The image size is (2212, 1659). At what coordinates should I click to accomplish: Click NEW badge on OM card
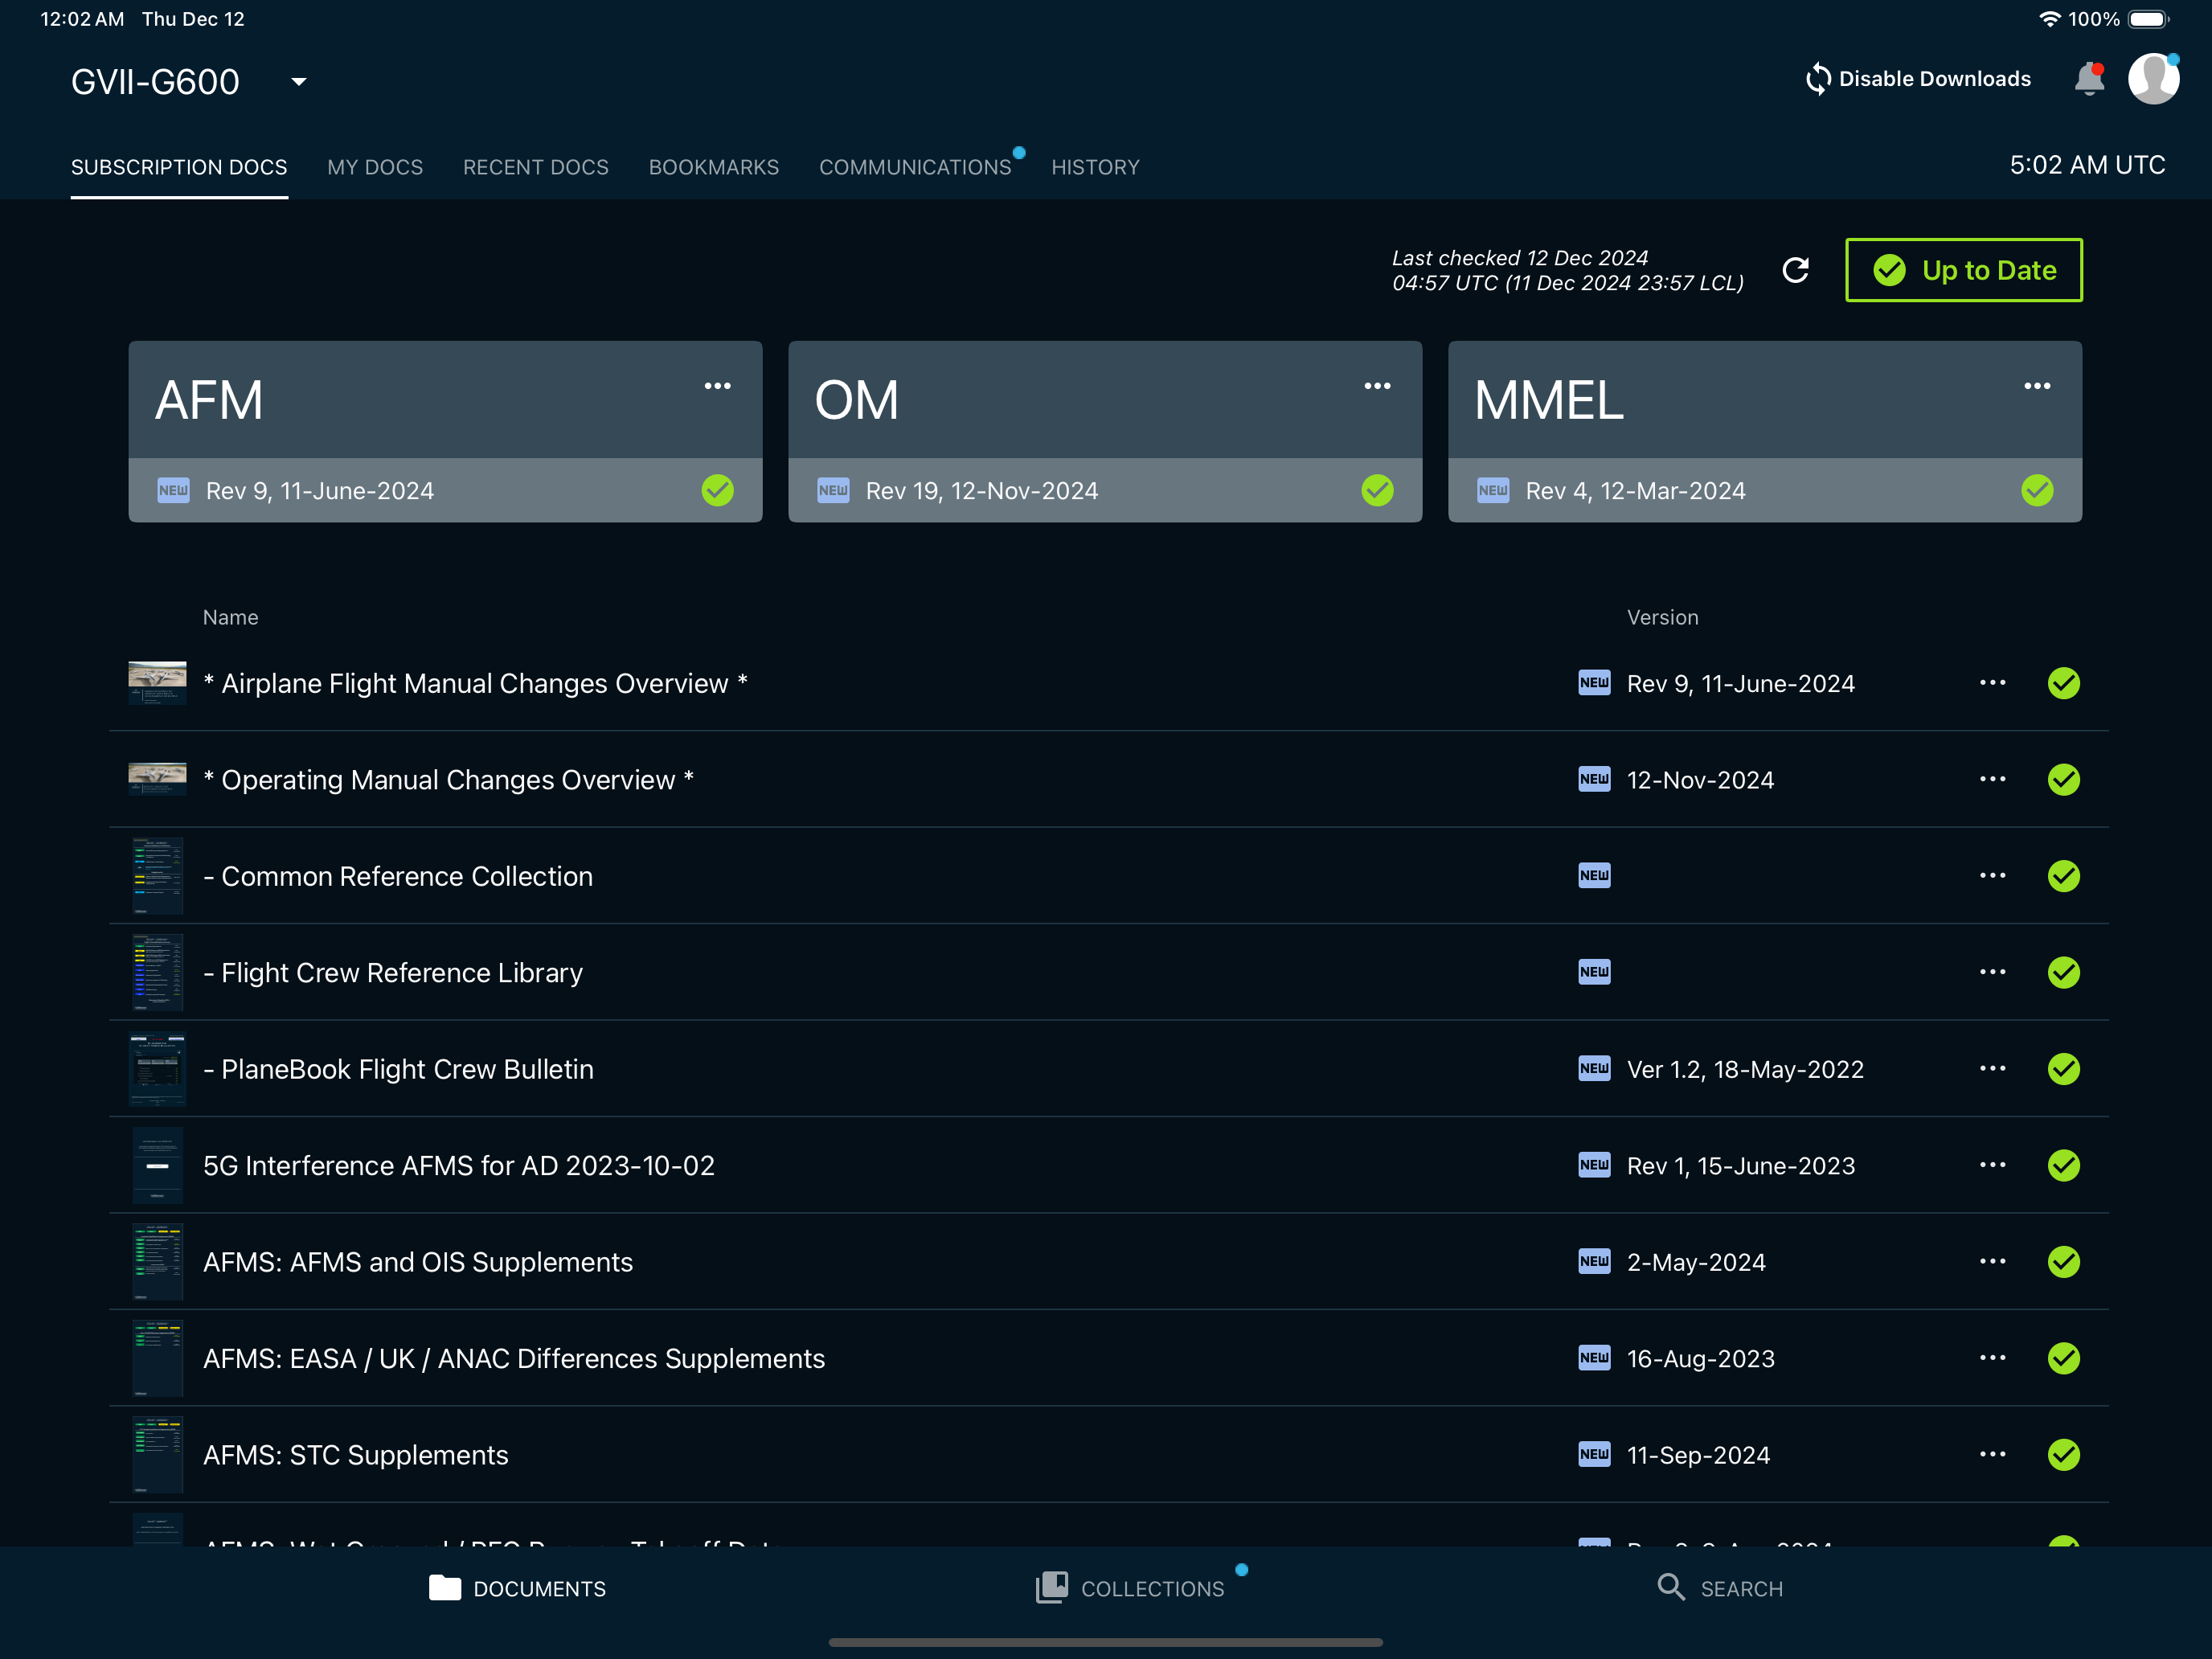click(833, 490)
